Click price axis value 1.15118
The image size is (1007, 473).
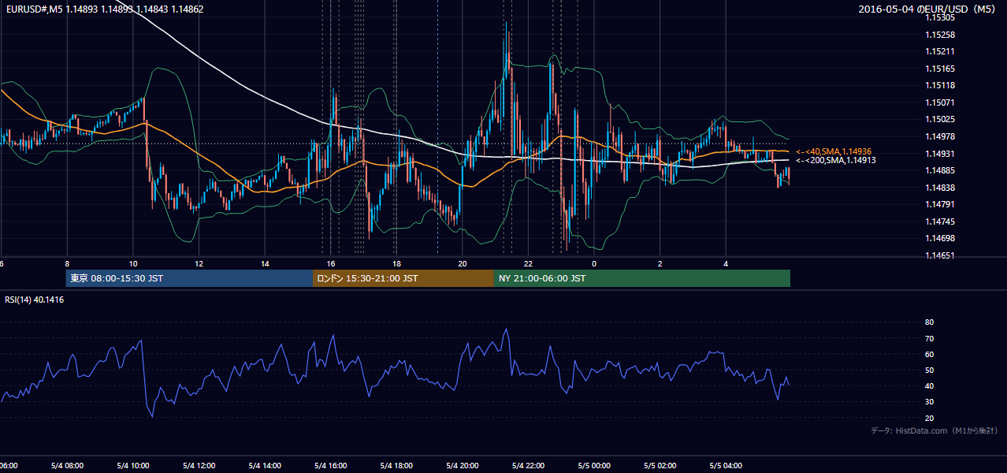pyautogui.click(x=939, y=85)
